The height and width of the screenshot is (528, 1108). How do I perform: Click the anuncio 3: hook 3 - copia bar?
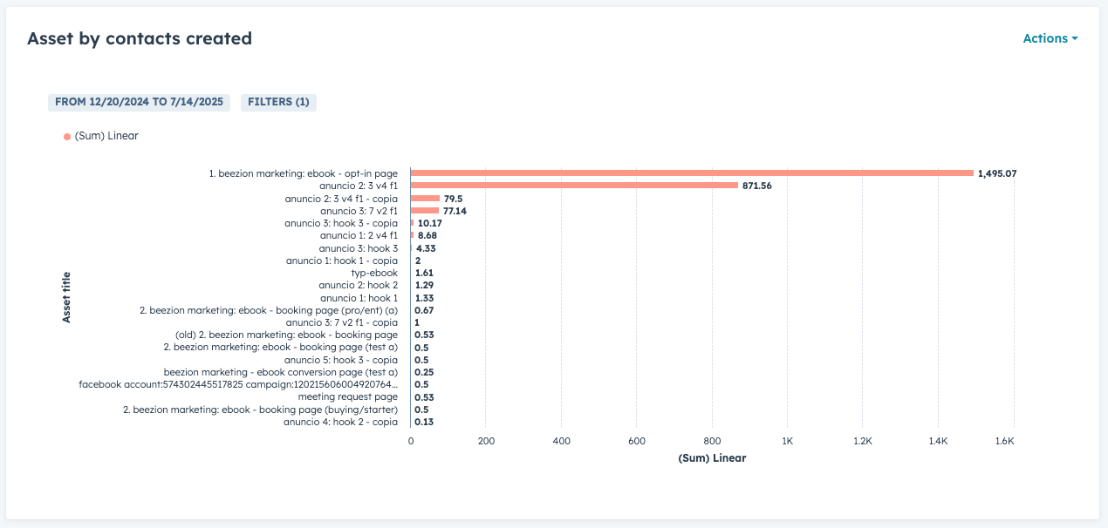pos(412,223)
